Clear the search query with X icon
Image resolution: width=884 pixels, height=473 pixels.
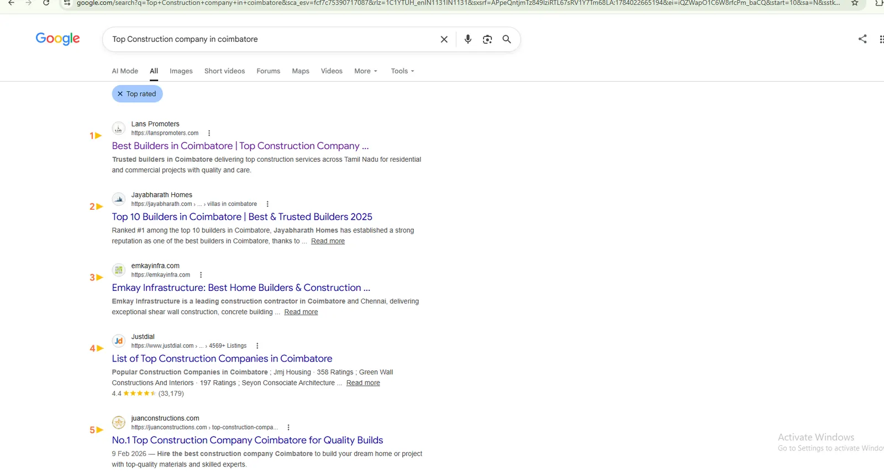tap(444, 39)
